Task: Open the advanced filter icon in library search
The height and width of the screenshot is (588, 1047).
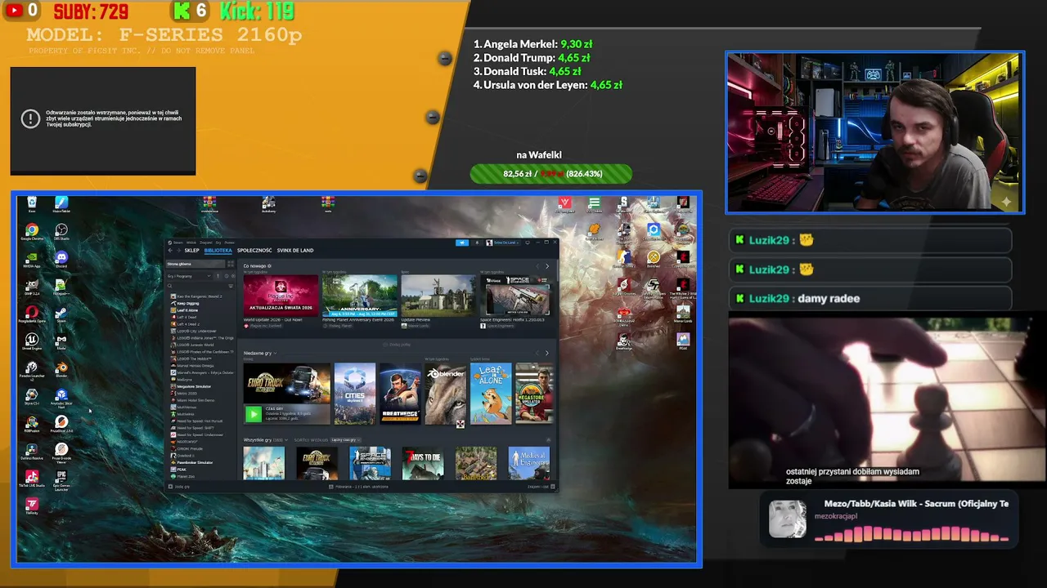Action: 231,286
